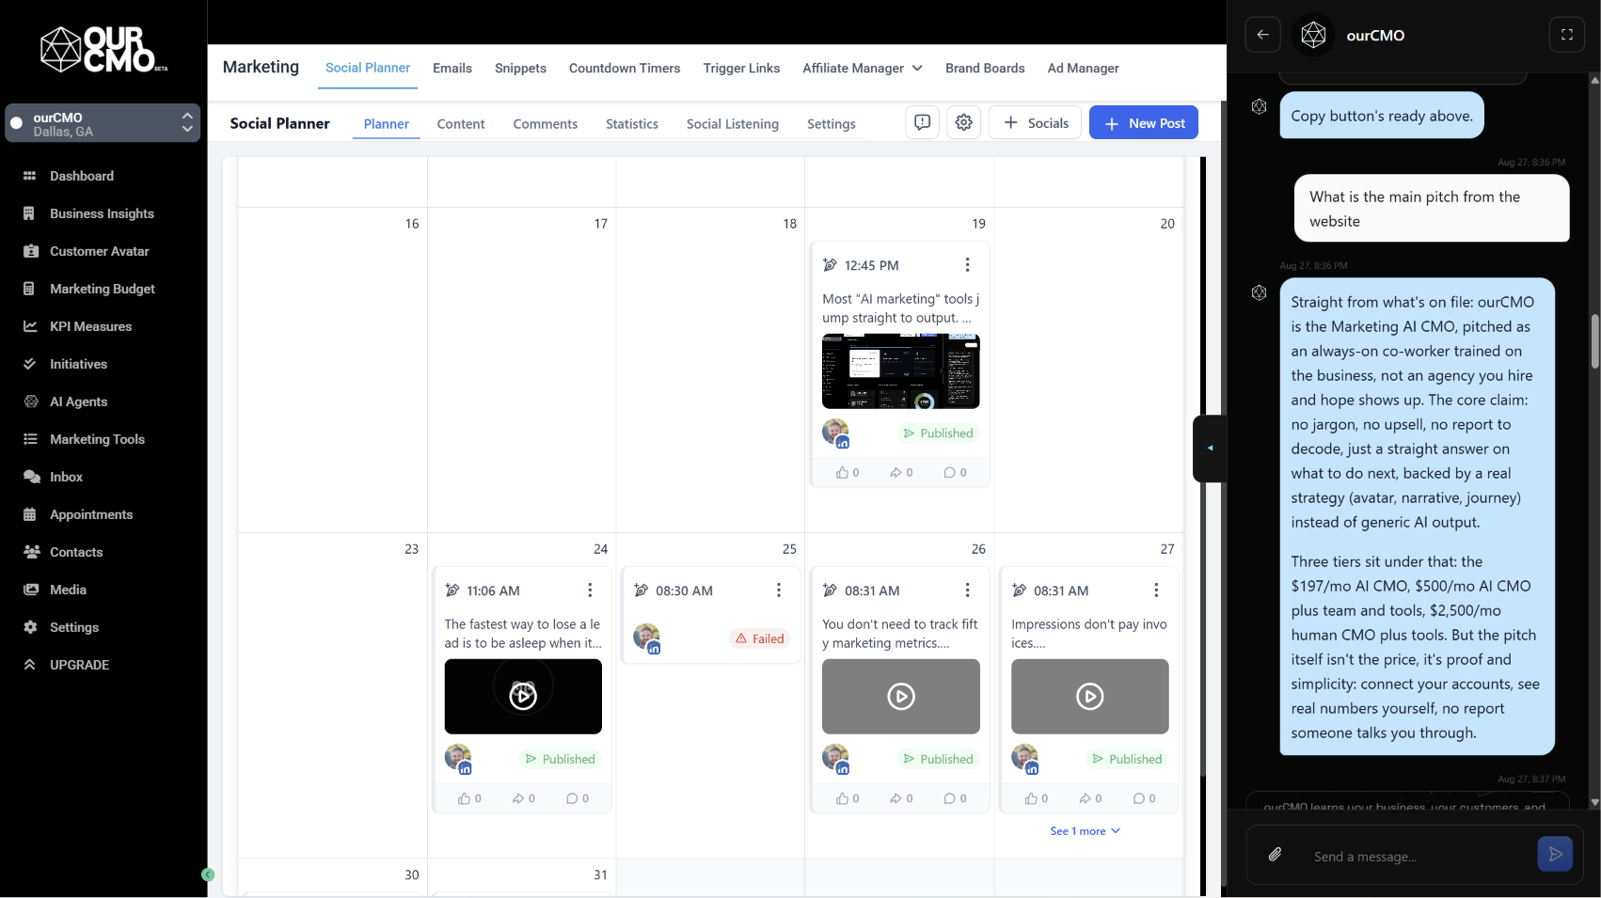Viewport: 1601px width, 898px height.
Task: Click the Socials button
Action: tap(1036, 122)
